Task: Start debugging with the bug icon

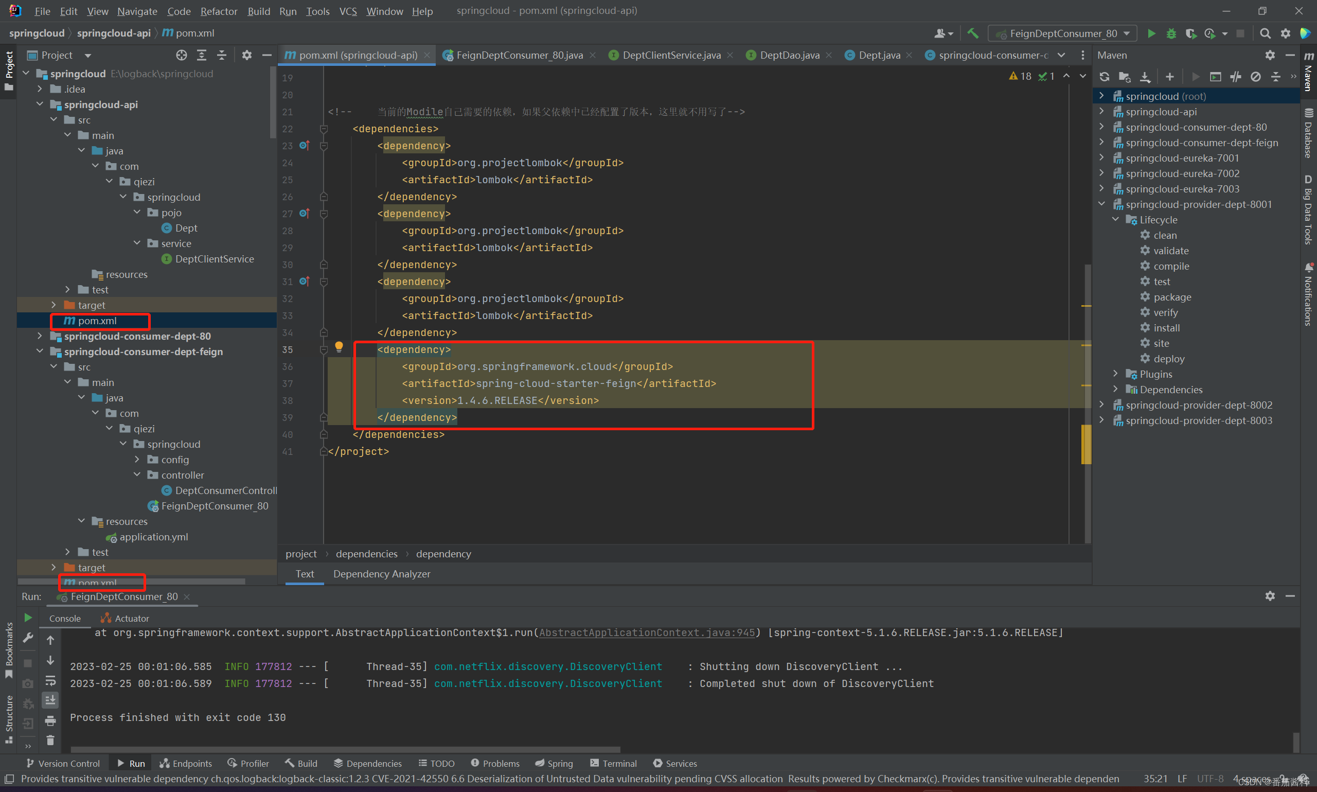Action: coord(1171,33)
